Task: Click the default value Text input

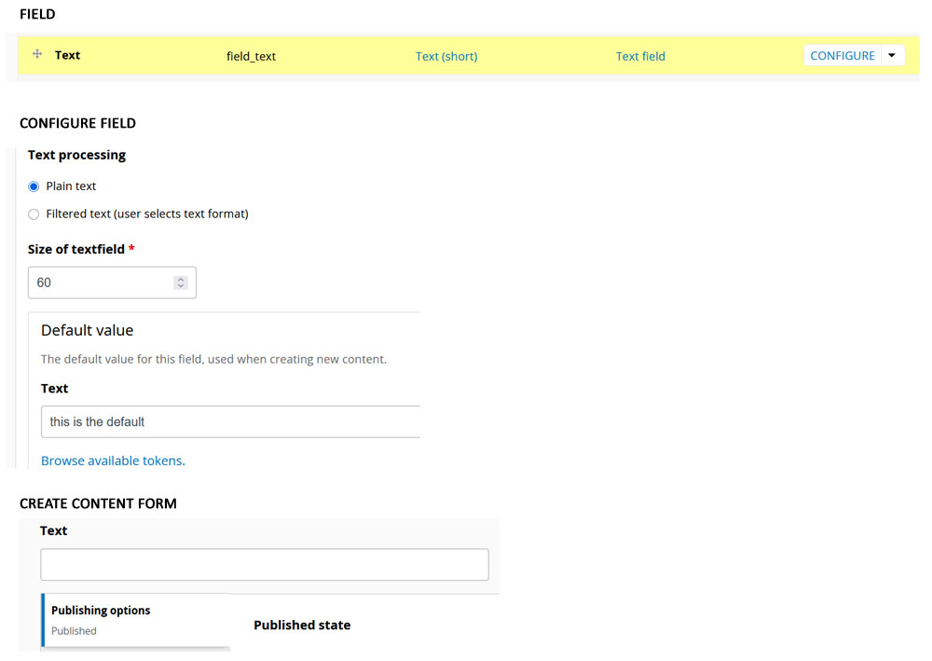Action: (230, 421)
